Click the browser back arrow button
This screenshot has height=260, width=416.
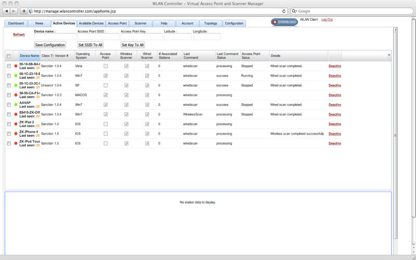click(x=7, y=11)
